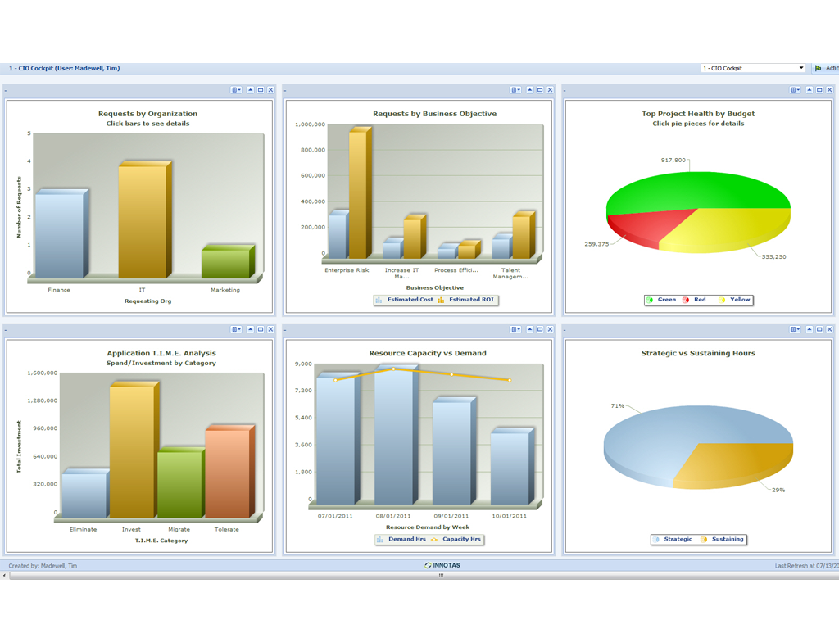Maximize the Resource Capacity vs Demand panel

540,329
